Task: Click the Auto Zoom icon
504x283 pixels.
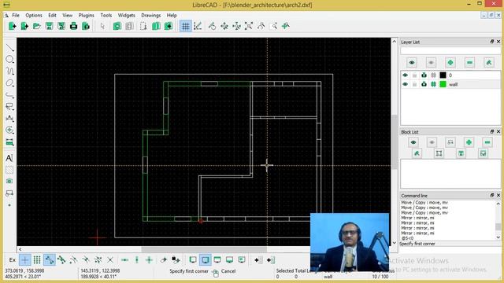Action: click(249, 26)
